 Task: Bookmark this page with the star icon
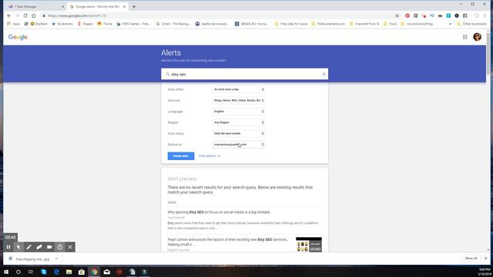397,15
